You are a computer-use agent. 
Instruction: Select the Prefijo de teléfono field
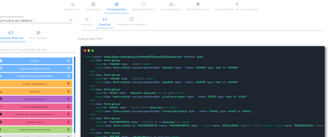pos(36,84)
